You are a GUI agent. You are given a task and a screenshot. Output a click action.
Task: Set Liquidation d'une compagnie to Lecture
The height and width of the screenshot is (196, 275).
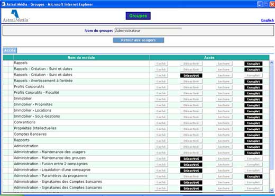click(x=224, y=171)
